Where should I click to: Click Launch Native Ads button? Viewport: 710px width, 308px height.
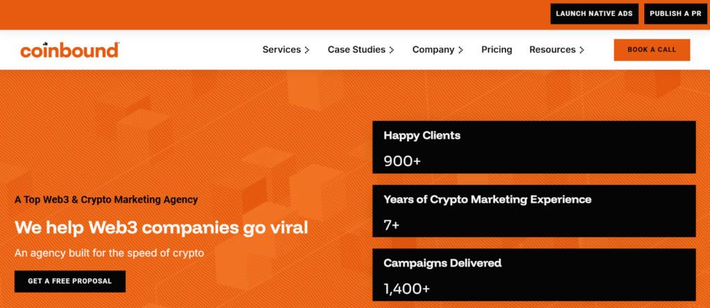[594, 14]
